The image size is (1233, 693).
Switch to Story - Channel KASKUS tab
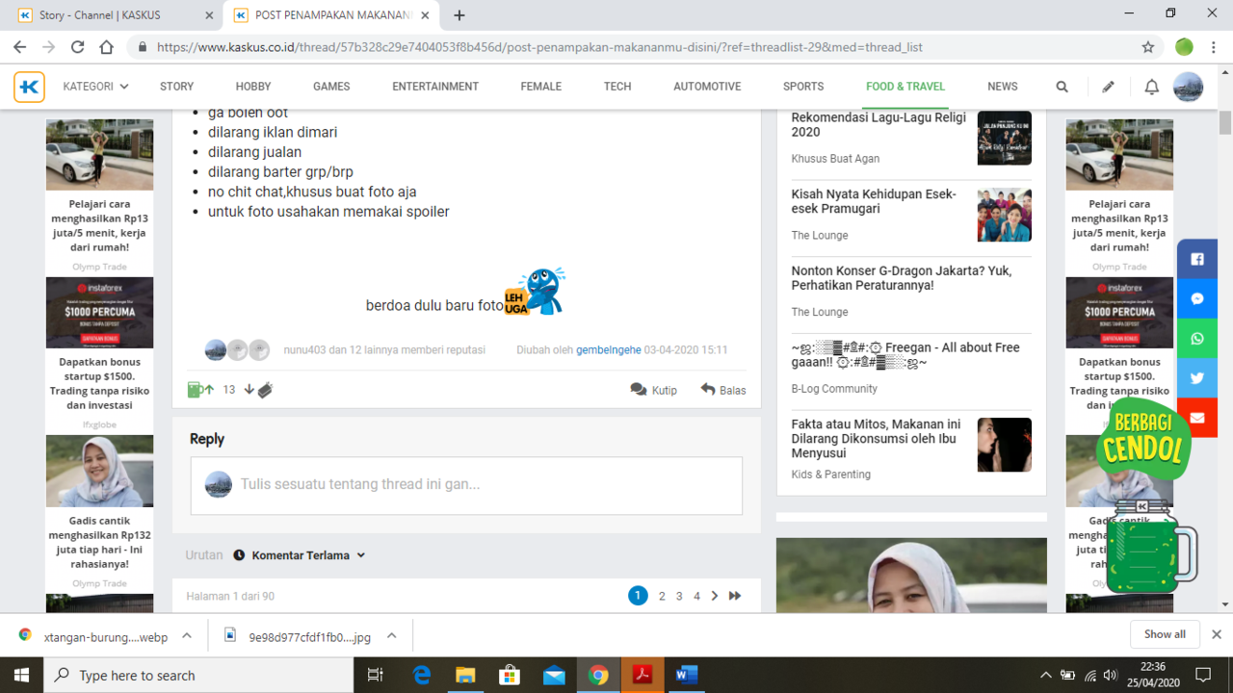tap(111, 15)
